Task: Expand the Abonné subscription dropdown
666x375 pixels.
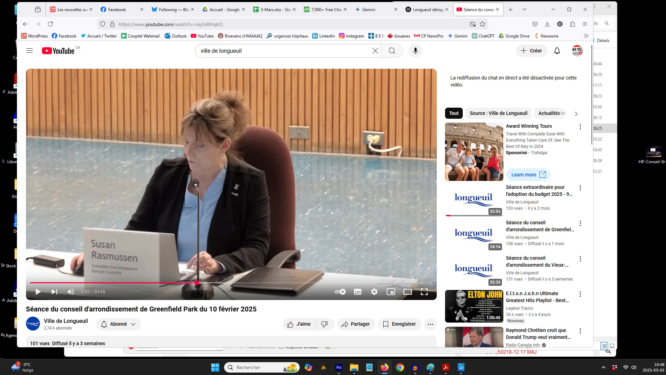Action: [x=118, y=324]
